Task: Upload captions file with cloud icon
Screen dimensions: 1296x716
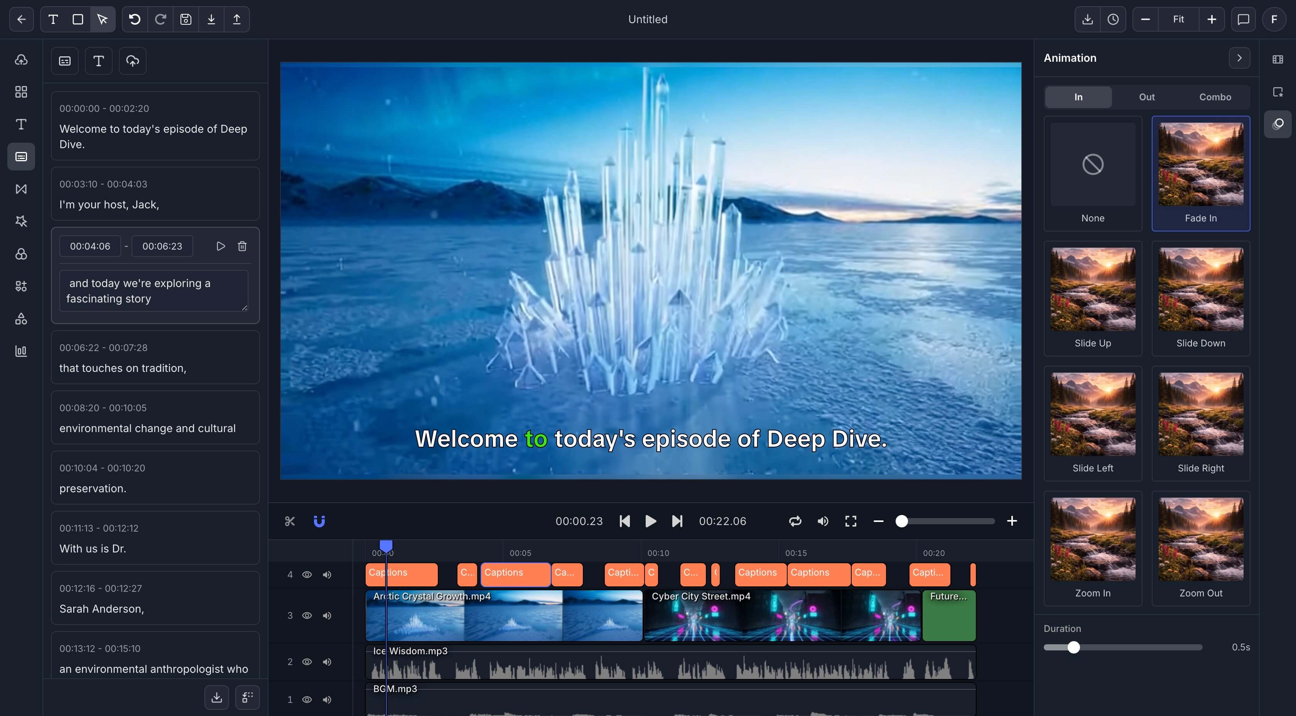Action: 132,61
